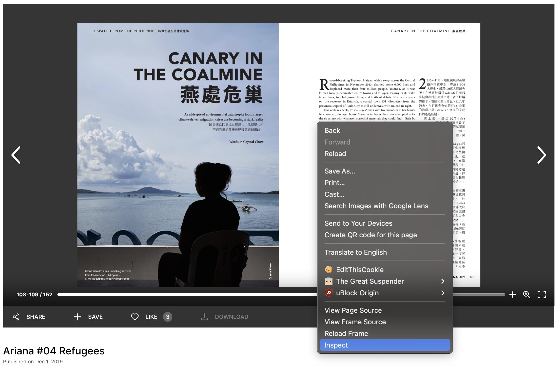Expand the uBlock Origin submenu arrow
Viewport: 560px width, 366px height.
point(443,293)
